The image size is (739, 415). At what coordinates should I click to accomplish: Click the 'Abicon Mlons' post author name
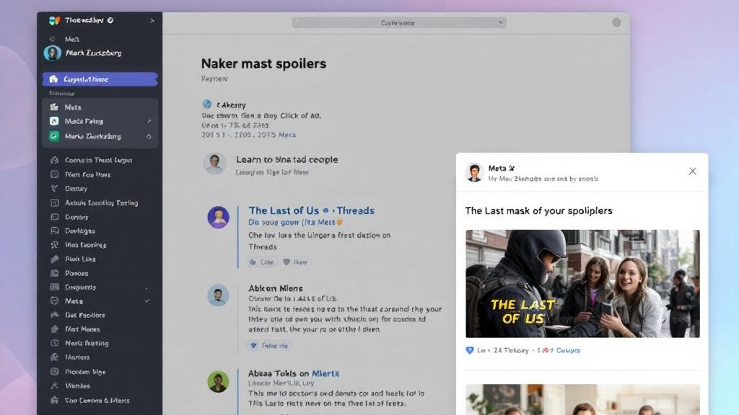pyautogui.click(x=276, y=288)
